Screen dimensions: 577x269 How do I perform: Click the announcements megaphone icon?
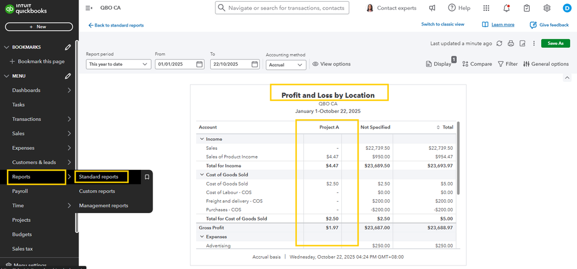(x=433, y=7)
